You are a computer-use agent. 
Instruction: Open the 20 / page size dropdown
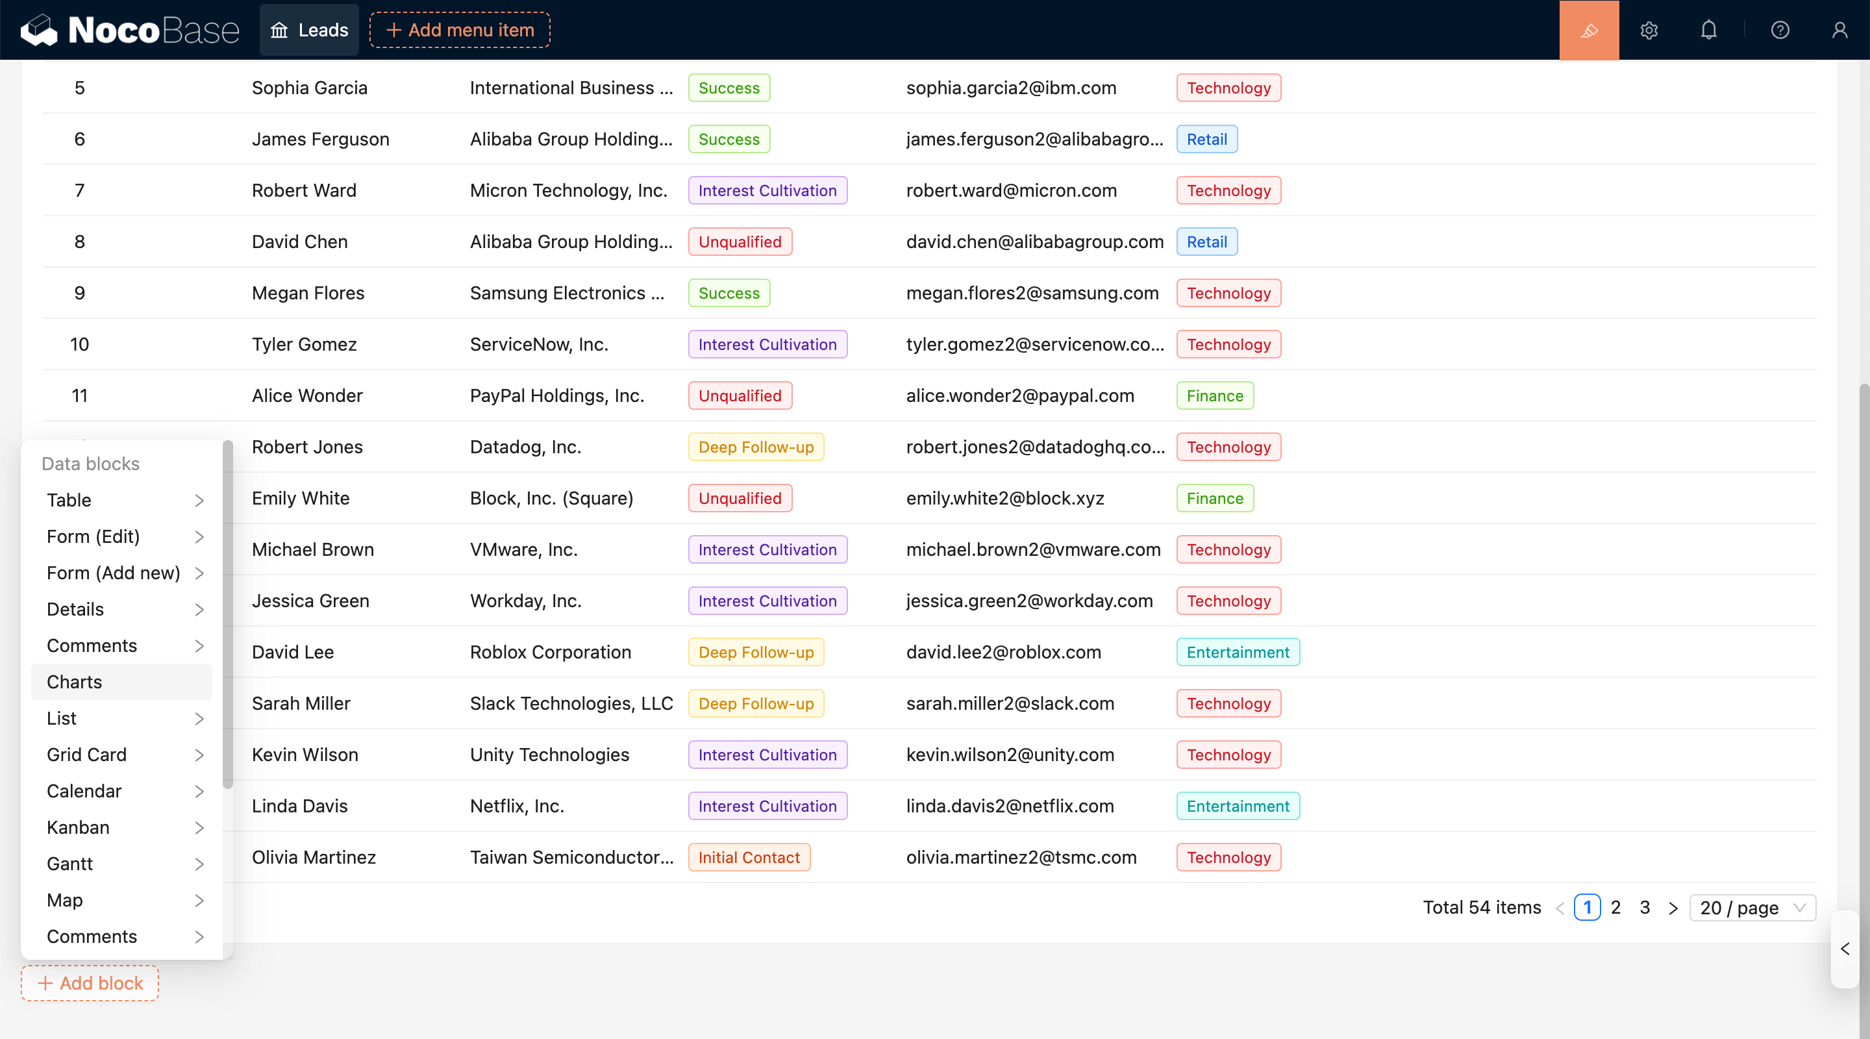coord(1752,908)
